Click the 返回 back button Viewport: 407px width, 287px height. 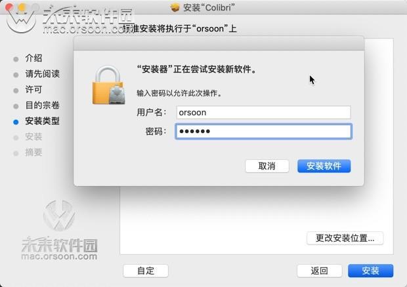point(319,271)
